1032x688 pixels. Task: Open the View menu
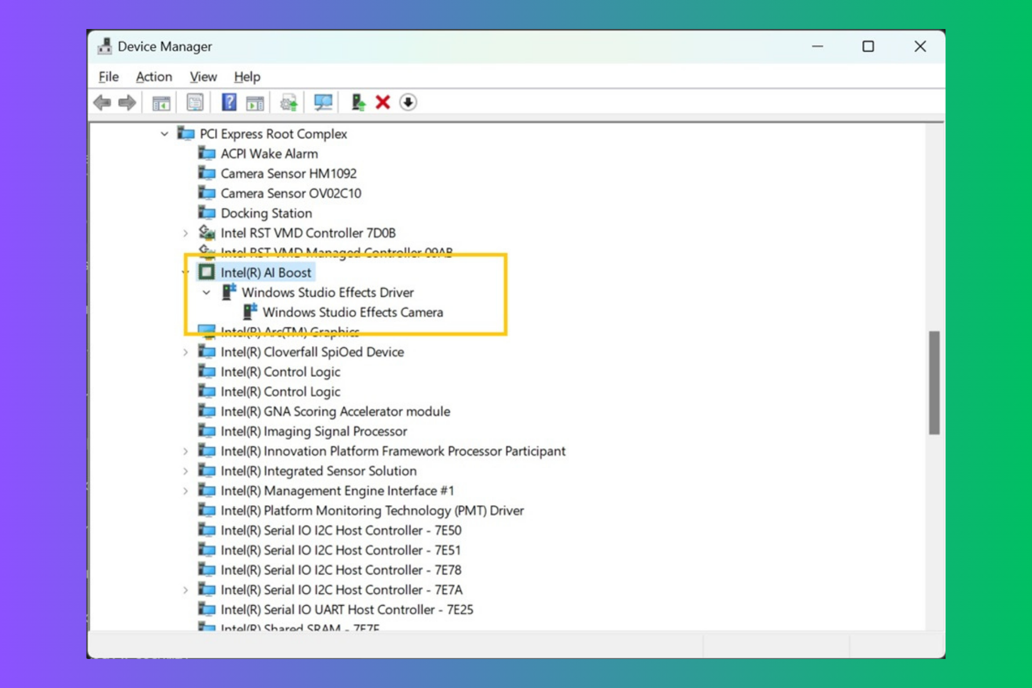pyautogui.click(x=203, y=76)
